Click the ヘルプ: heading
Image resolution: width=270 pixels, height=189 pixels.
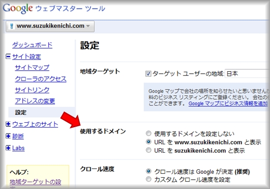point(19,172)
